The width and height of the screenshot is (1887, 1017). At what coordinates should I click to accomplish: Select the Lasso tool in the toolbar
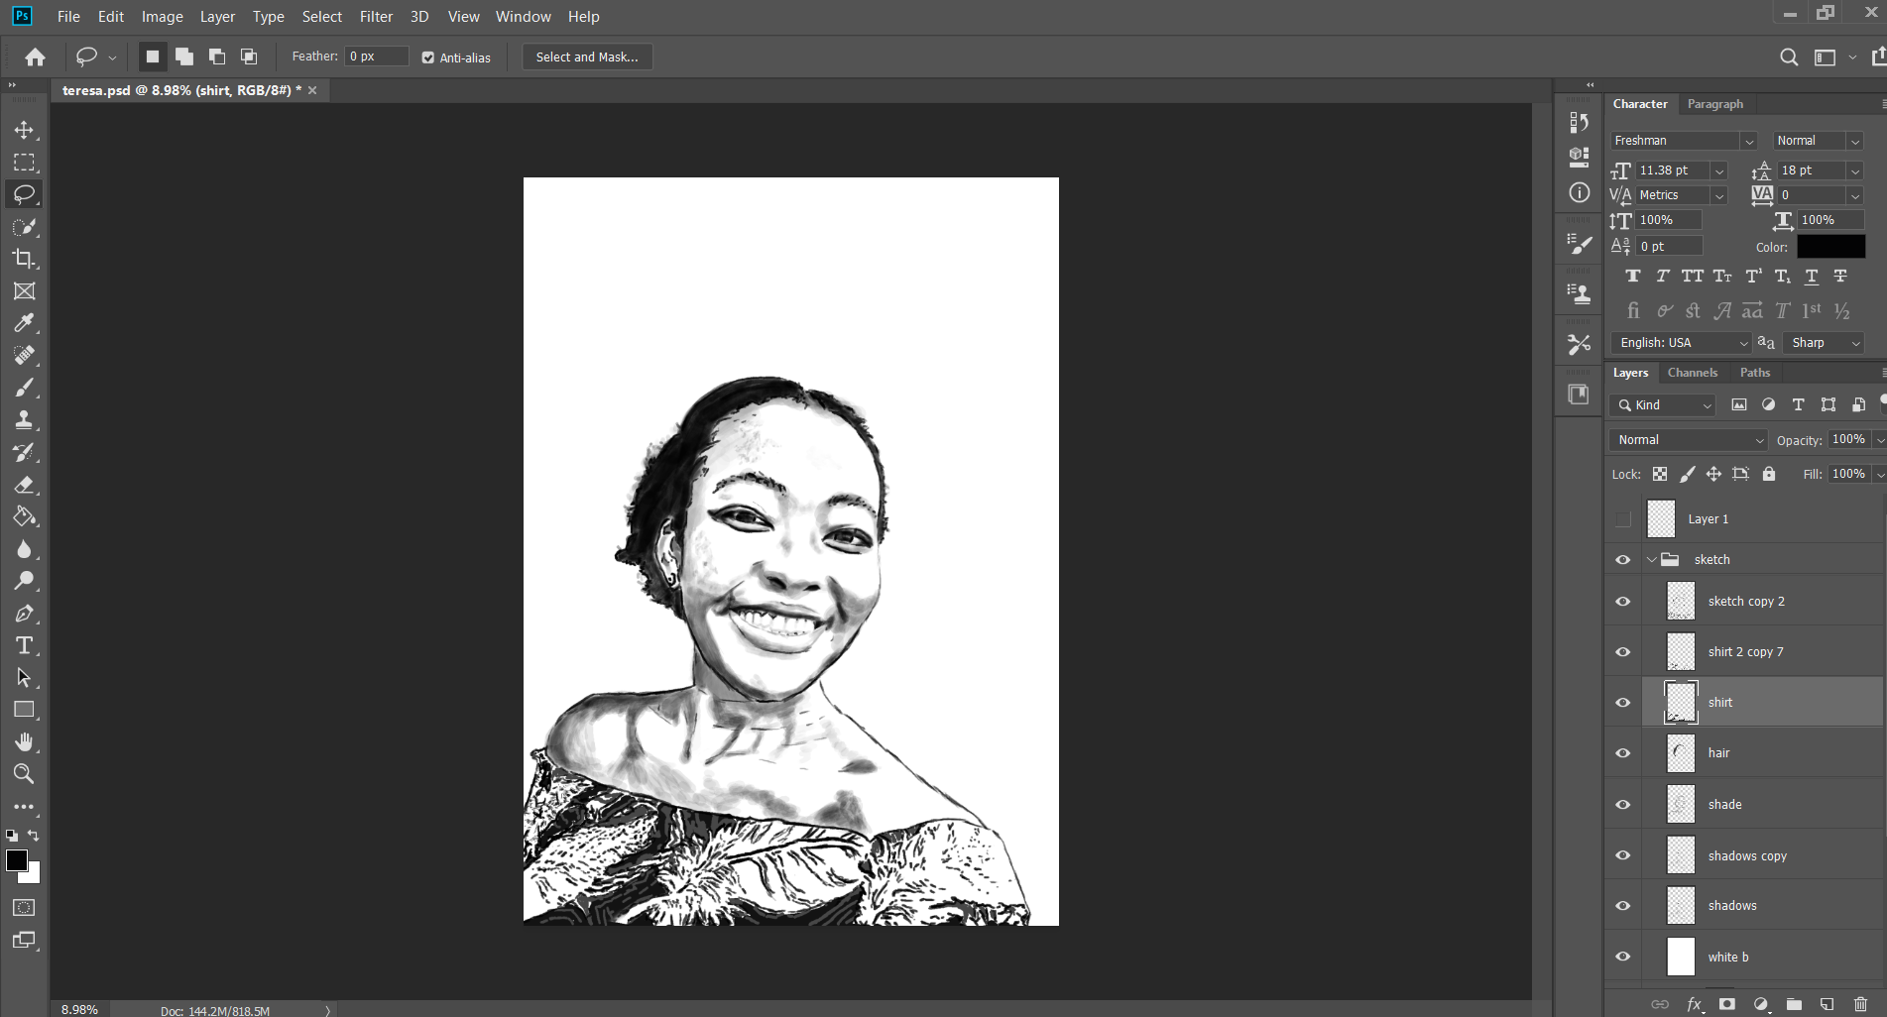click(x=25, y=194)
